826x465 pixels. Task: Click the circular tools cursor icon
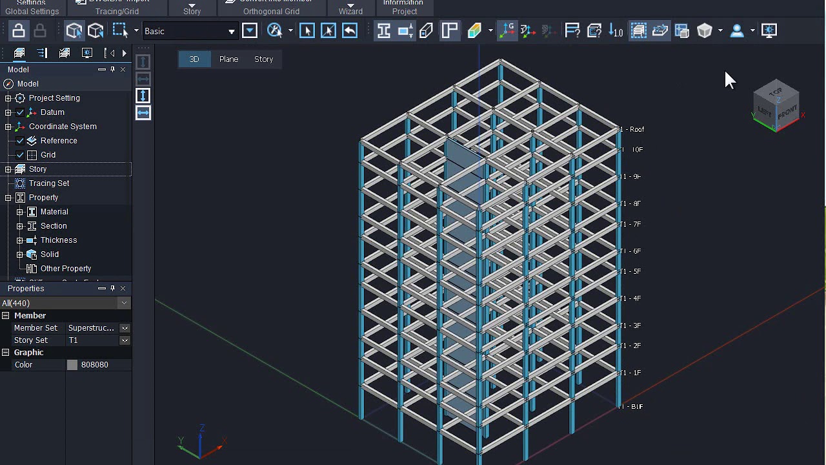(x=275, y=30)
